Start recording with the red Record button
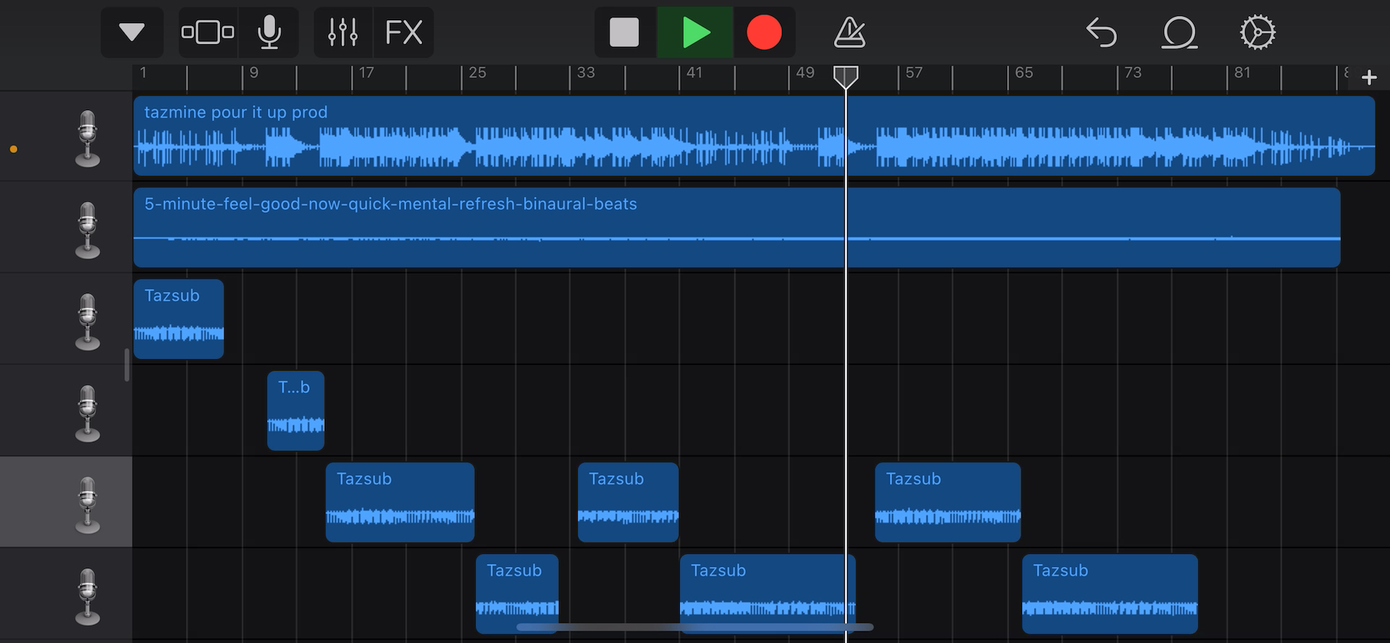The image size is (1390, 643). 764,33
